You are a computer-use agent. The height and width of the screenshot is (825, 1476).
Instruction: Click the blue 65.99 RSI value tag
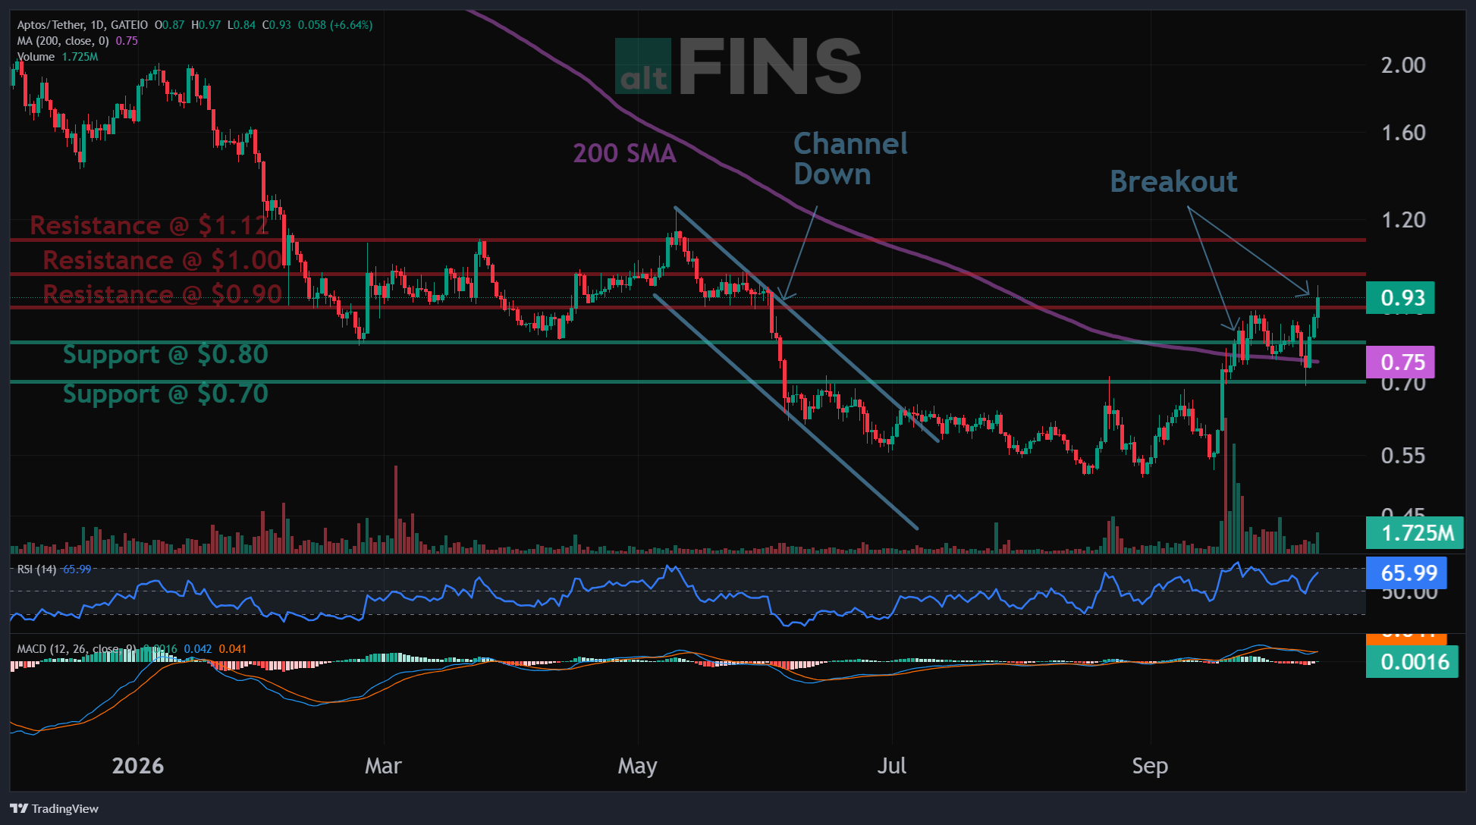(1406, 572)
